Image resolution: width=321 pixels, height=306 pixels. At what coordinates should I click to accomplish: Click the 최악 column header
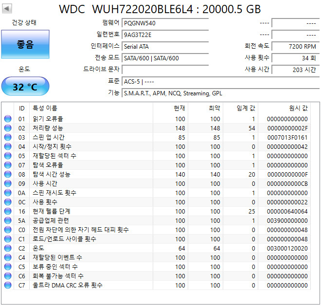click(x=205, y=108)
